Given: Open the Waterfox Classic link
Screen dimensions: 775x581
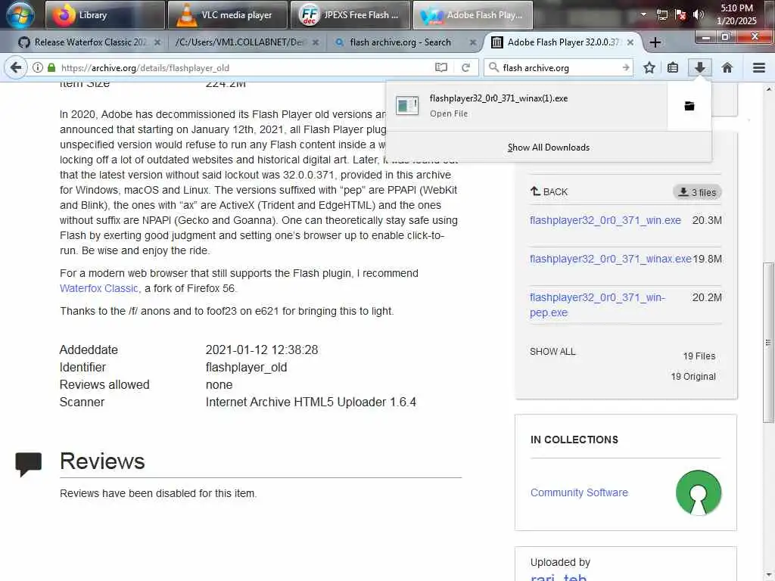Looking at the screenshot, I should (x=99, y=288).
